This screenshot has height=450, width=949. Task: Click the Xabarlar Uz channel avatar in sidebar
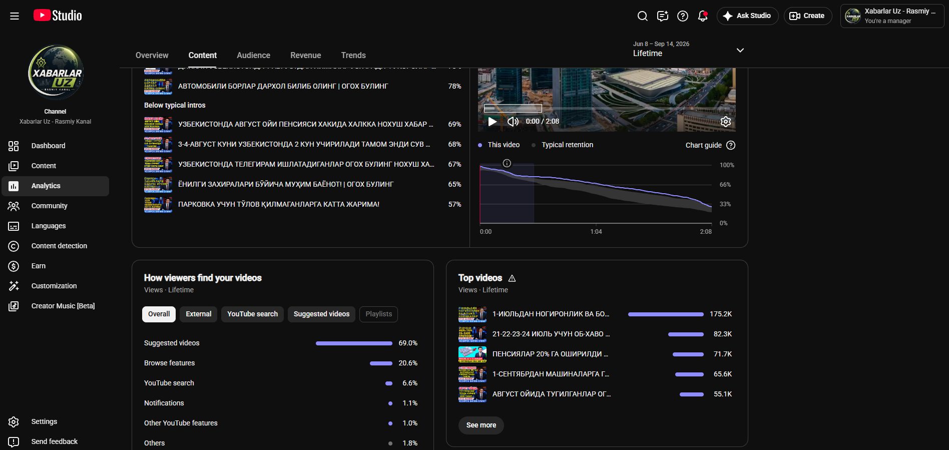[56, 73]
